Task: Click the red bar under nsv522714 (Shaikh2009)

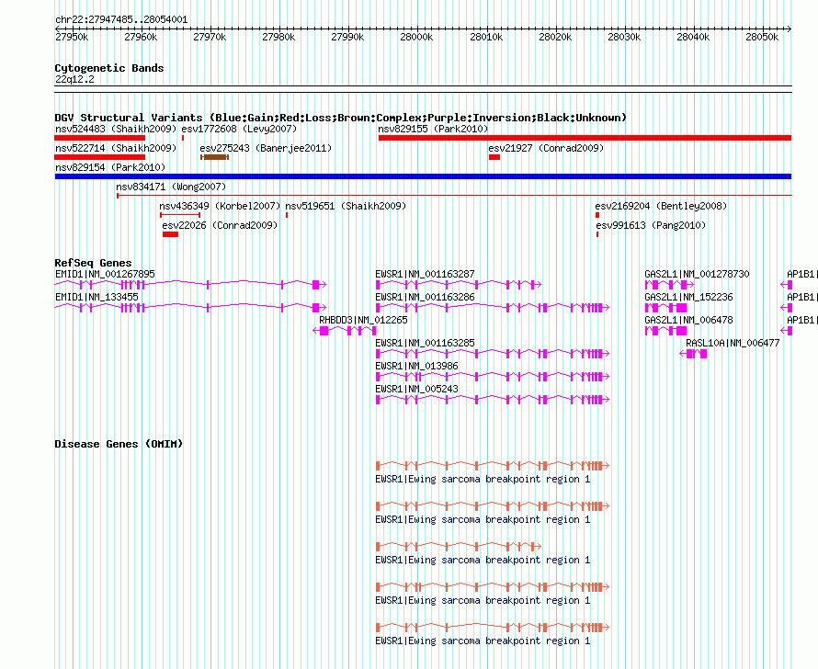Action: pos(99,157)
